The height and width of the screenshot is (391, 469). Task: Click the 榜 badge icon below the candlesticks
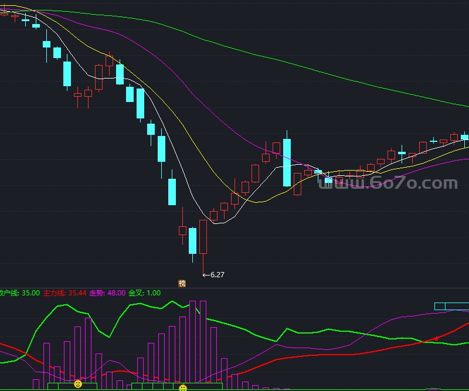point(182,283)
